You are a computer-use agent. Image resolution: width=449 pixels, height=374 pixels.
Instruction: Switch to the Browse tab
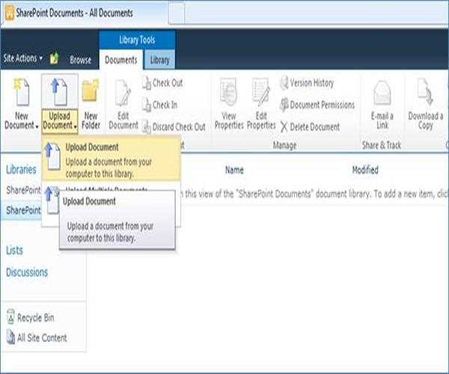[x=80, y=60]
